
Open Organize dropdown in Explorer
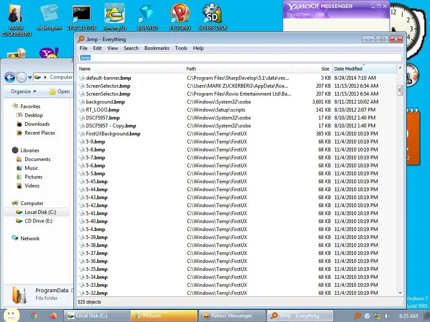24,91
